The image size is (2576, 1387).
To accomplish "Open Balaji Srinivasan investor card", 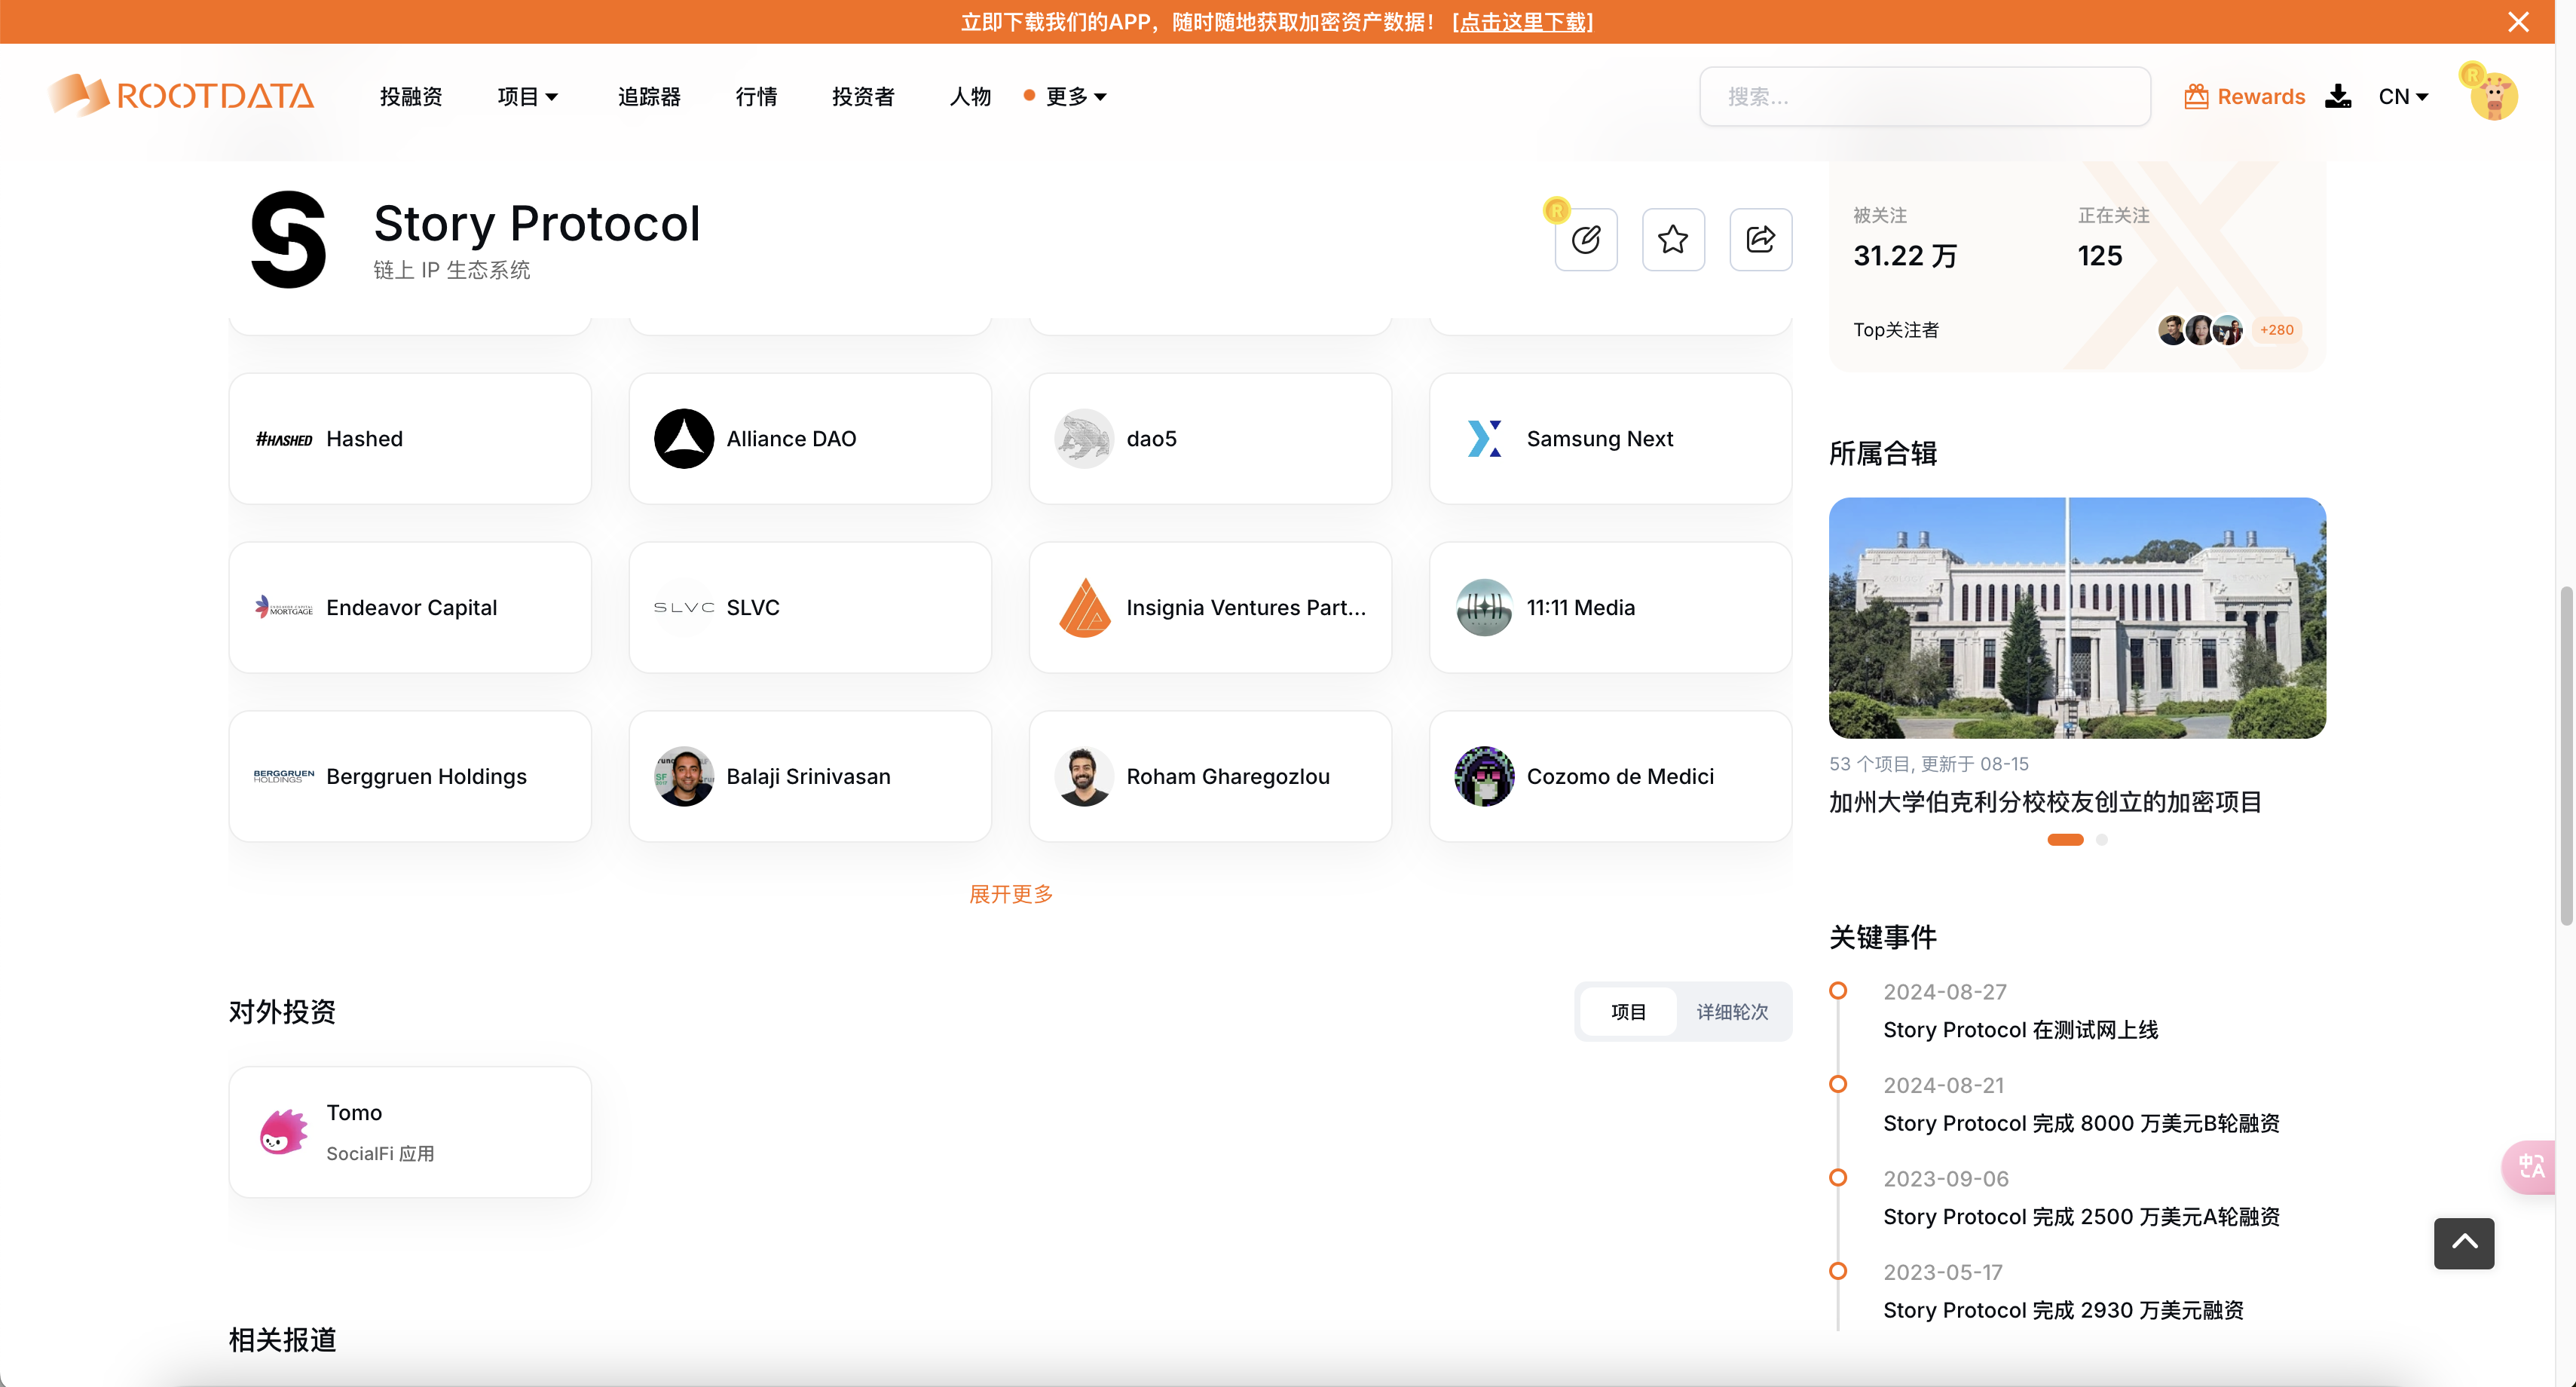I will [810, 776].
